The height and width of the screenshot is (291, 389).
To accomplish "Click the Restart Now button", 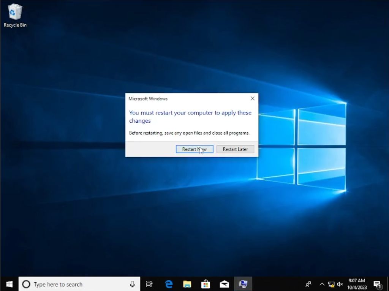I will pyautogui.click(x=194, y=149).
